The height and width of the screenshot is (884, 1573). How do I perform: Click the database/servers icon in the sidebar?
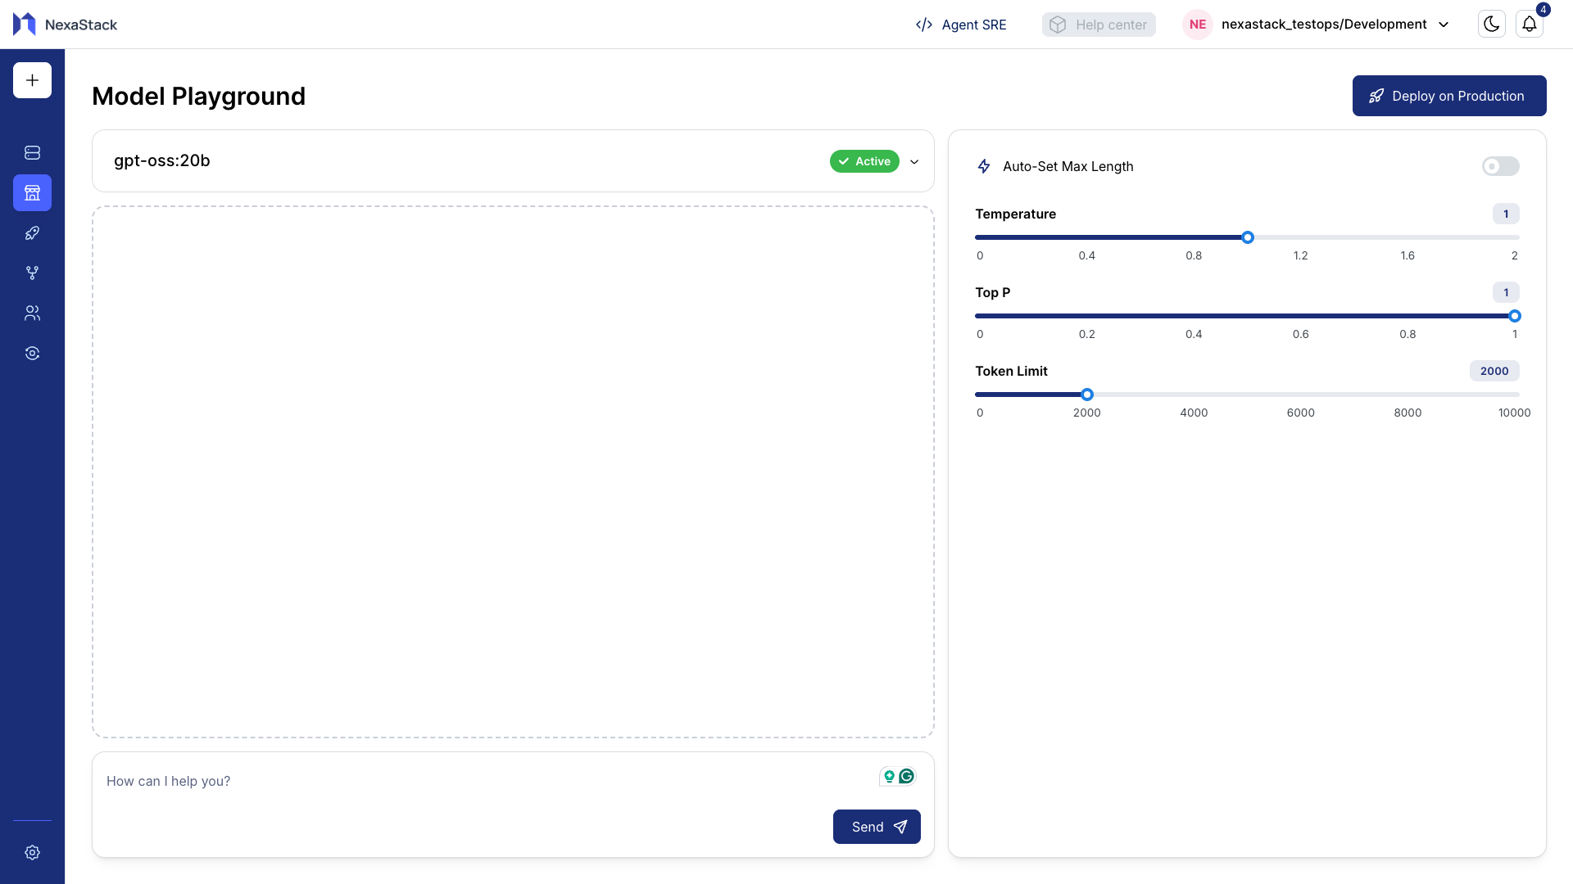[32, 152]
